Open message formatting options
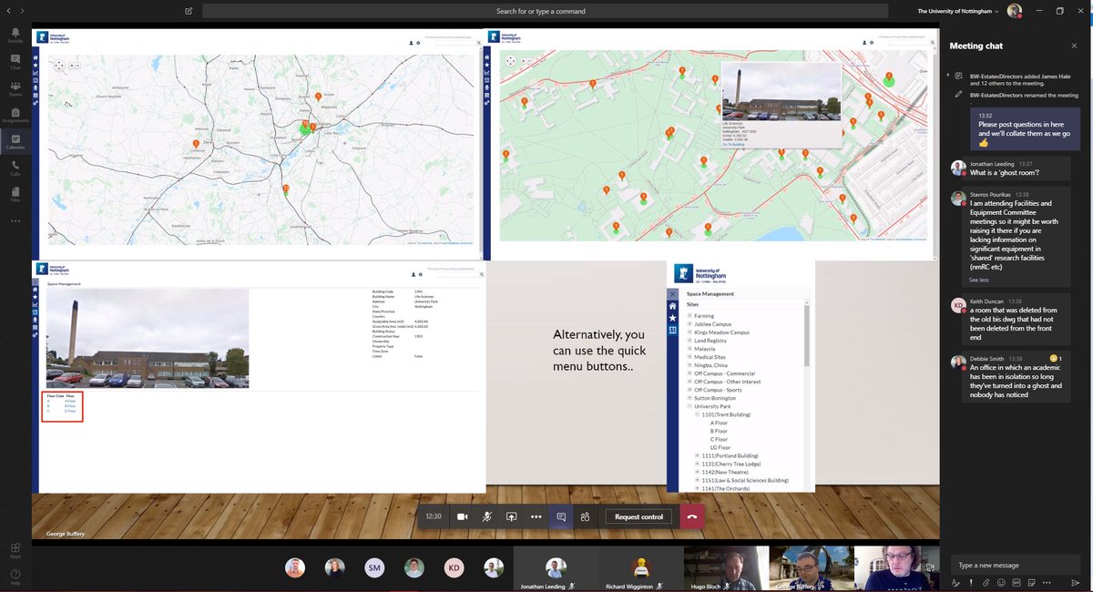1093x592 pixels. click(955, 583)
